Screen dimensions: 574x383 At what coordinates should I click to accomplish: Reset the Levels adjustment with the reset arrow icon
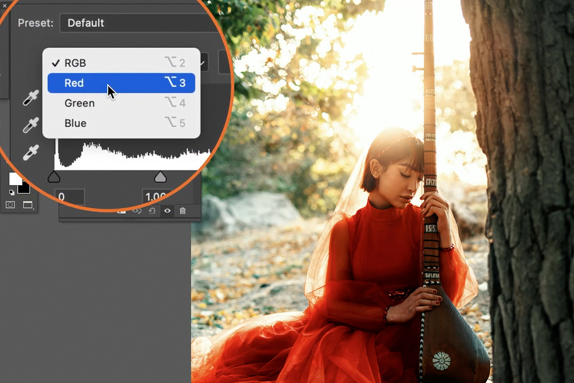153,211
